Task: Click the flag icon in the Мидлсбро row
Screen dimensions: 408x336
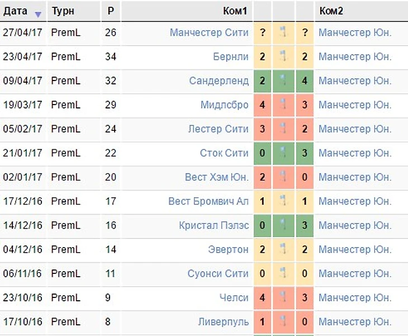Action: [x=283, y=105]
